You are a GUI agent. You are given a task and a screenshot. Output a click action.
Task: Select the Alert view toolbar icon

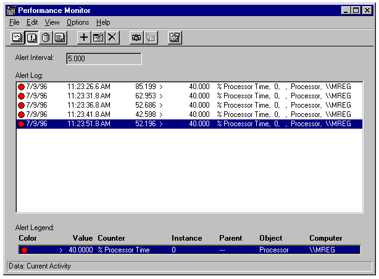(31, 38)
